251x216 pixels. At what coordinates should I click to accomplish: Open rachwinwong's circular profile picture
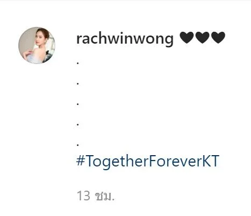pyautogui.click(x=37, y=45)
